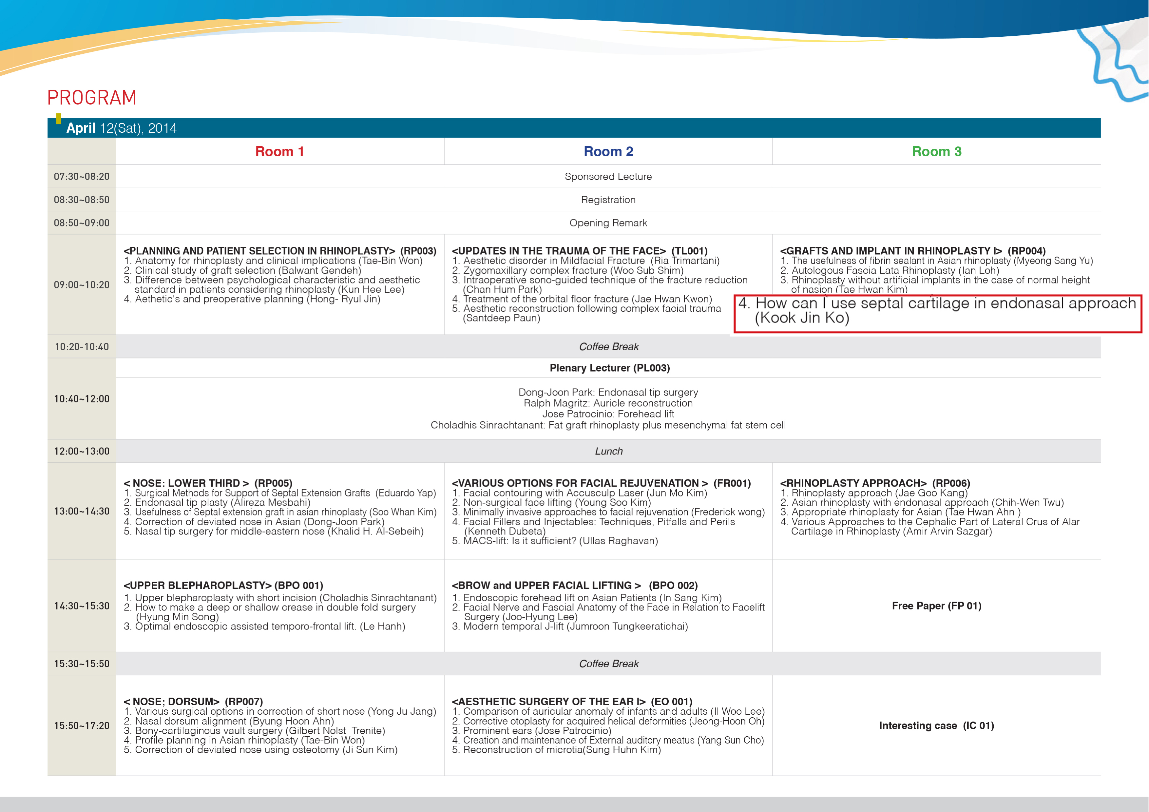Click the Room 3 column header
Screen dimensions: 1149x812
point(937,151)
